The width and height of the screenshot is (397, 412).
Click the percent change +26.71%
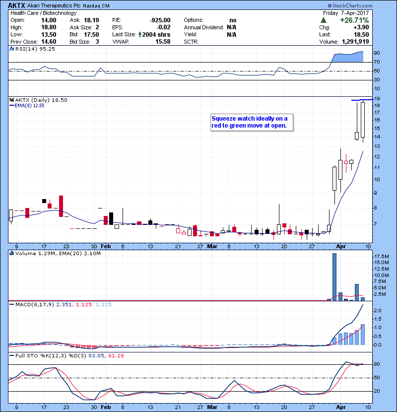(354, 20)
